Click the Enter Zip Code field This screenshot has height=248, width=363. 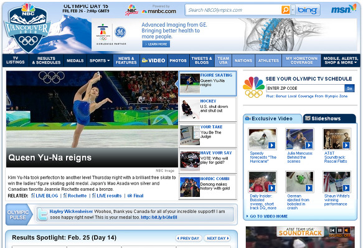[x=305, y=88]
